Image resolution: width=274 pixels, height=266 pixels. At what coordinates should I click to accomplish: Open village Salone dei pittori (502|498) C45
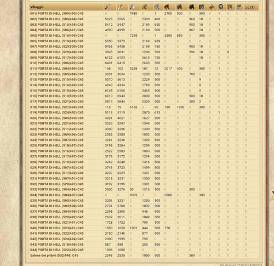click(x=54, y=256)
